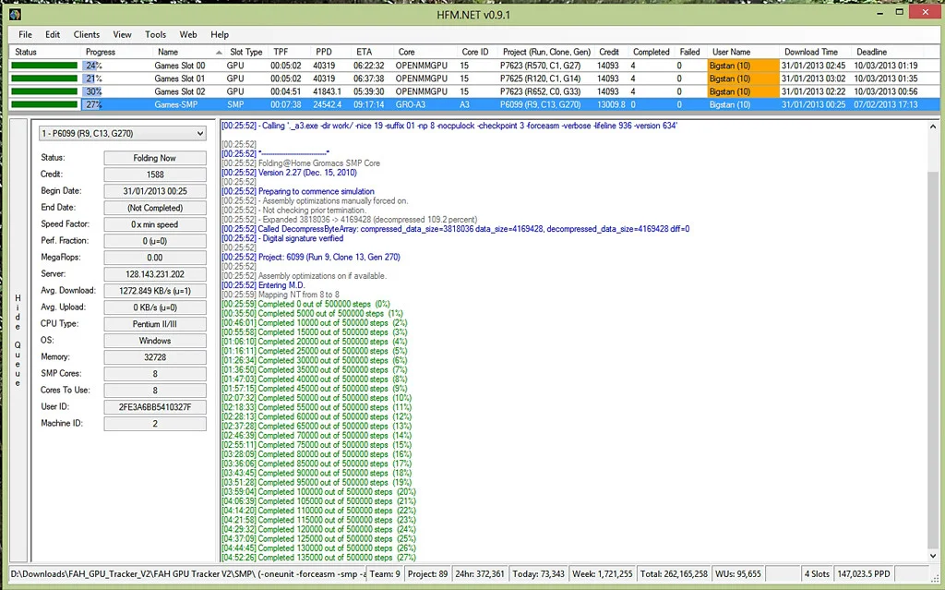Click the Credit field showing 1588
The height and width of the screenshot is (590, 945).
[155, 175]
